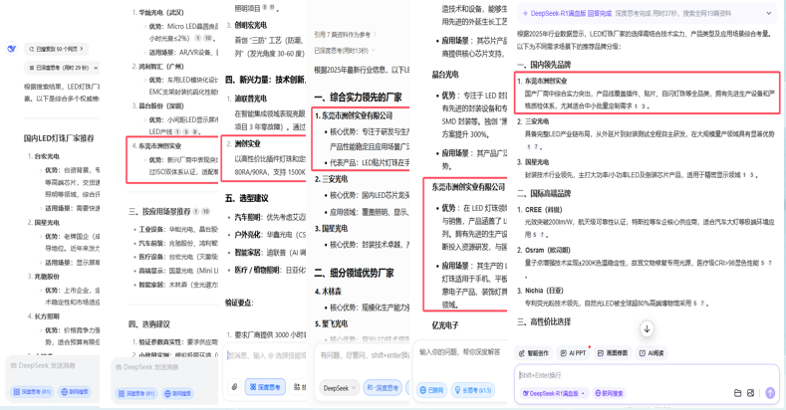The width and height of the screenshot is (786, 410).
Task: Open the gray DeepSeek model selector
Action: point(339,387)
